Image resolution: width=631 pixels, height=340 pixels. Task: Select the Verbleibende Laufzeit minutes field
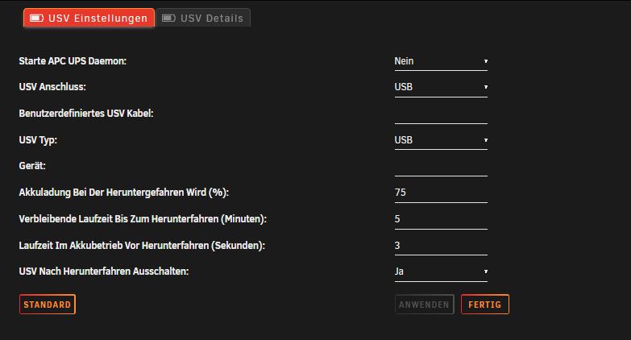[x=441, y=220]
